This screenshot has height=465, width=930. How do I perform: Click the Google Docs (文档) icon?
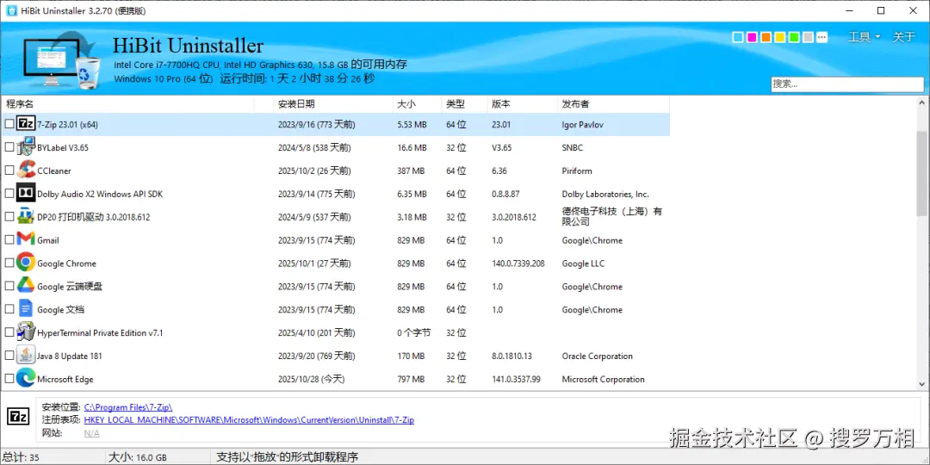click(26, 309)
